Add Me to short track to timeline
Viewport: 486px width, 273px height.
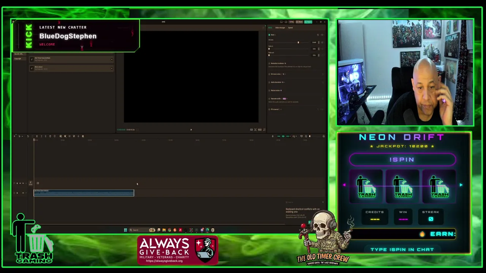tap(112, 68)
